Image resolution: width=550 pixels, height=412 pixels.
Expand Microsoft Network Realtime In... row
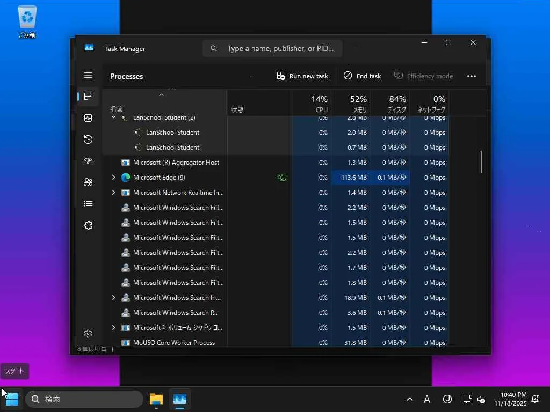coord(113,193)
